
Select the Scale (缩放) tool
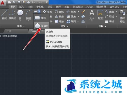point(59,22)
